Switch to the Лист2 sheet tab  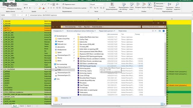coord(22,106)
